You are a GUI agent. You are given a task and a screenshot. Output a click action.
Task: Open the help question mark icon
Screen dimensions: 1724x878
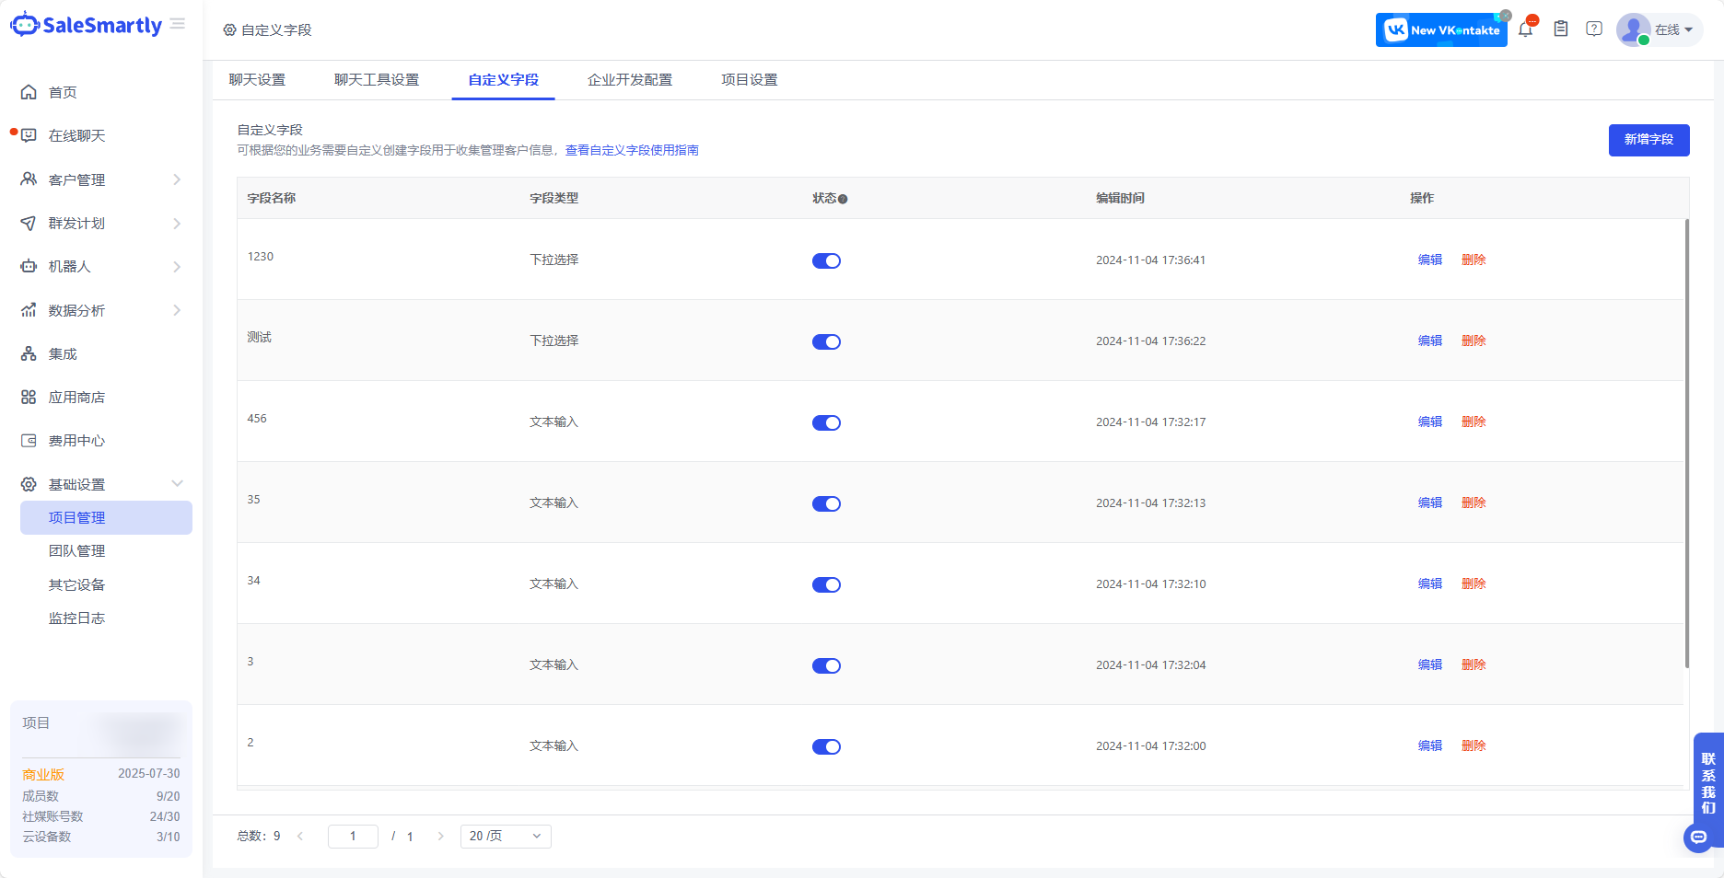pos(1594,29)
